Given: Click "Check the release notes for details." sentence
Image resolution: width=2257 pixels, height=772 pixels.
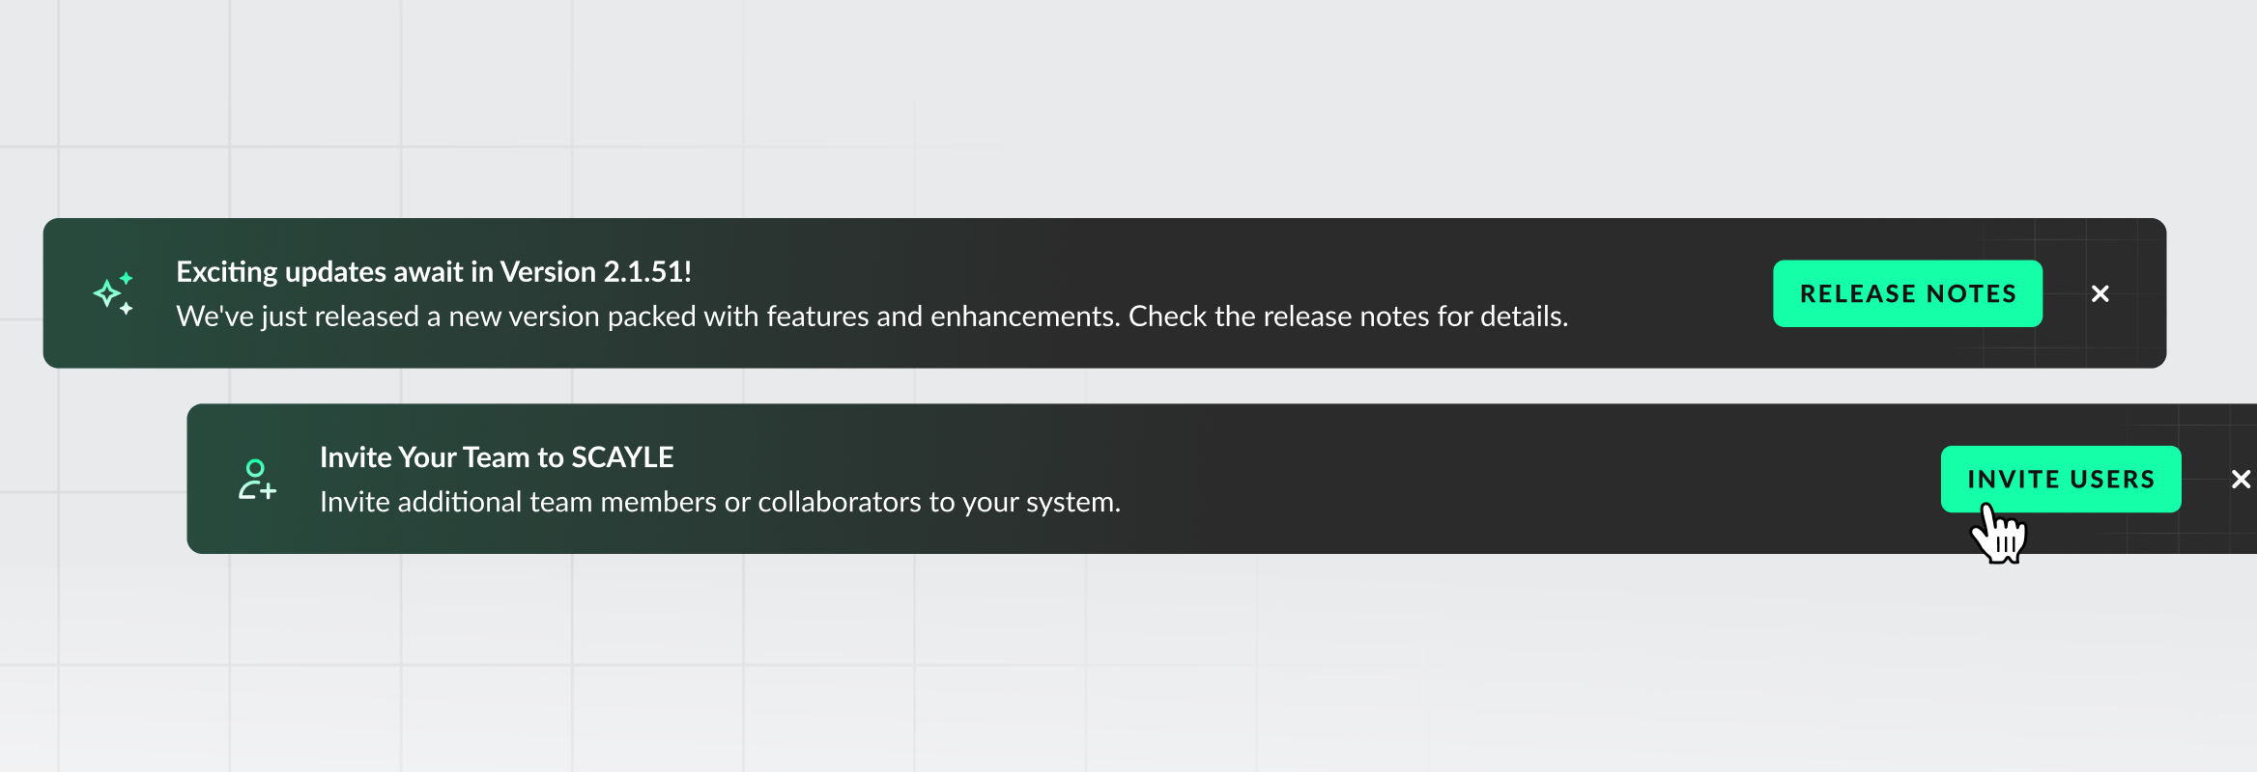Looking at the screenshot, I should (x=1348, y=317).
